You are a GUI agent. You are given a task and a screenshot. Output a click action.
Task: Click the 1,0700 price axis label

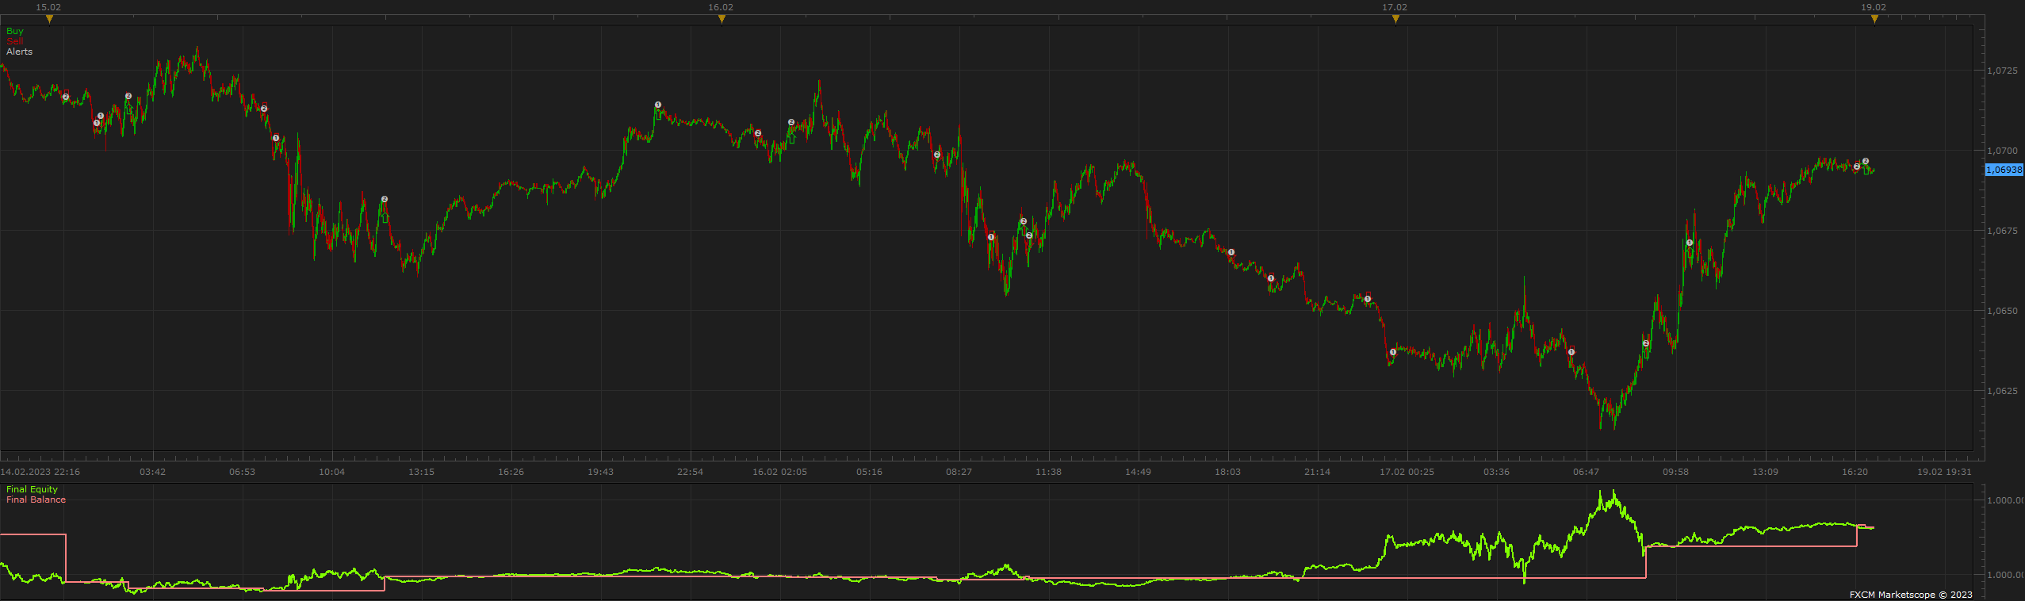(x=2002, y=151)
